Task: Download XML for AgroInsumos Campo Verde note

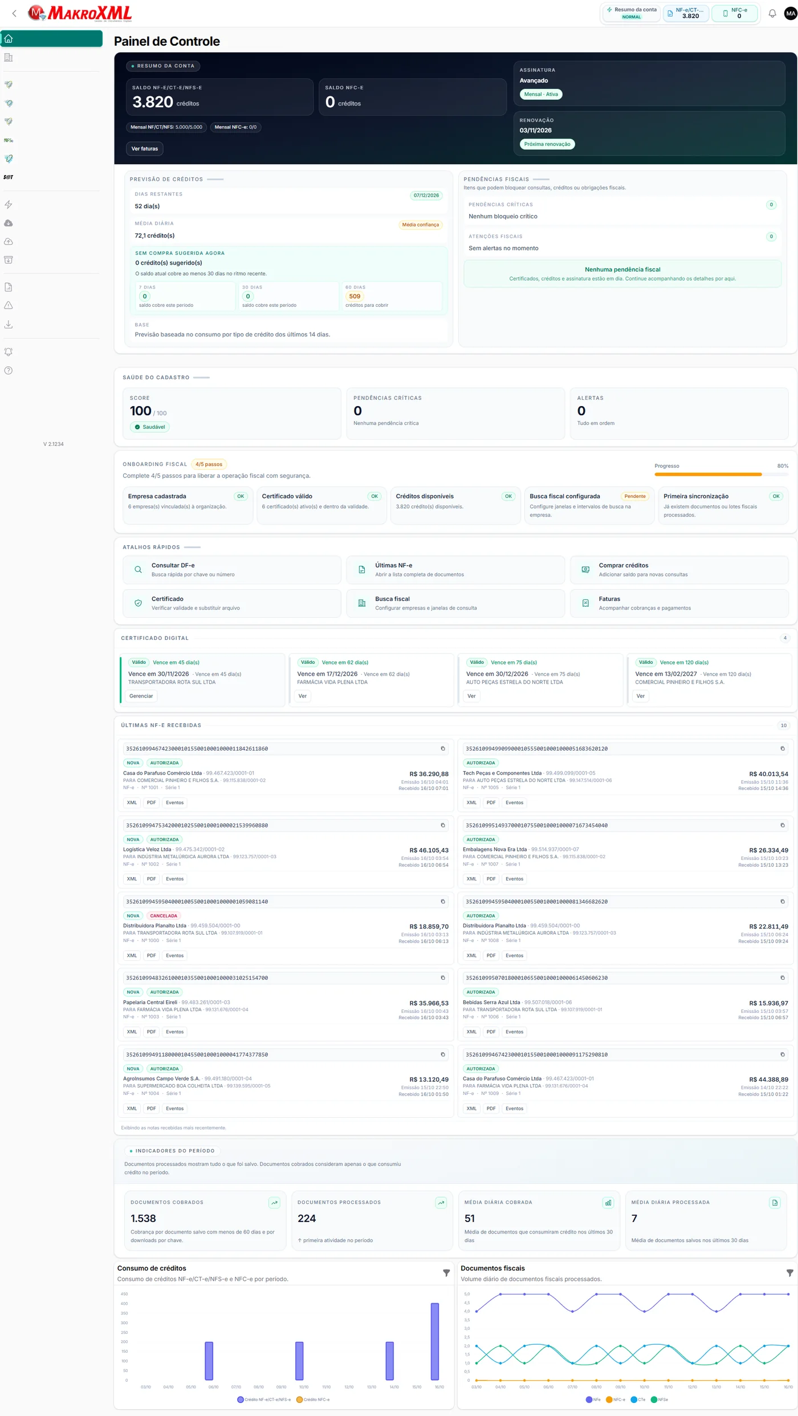Action: point(132,1109)
